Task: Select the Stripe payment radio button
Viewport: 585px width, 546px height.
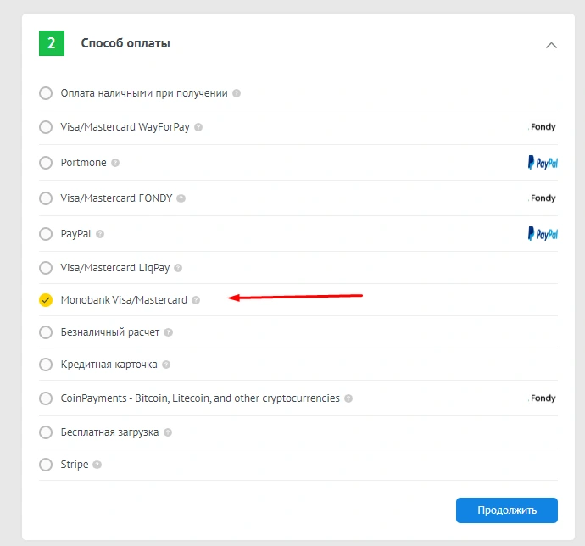Action: [x=46, y=465]
